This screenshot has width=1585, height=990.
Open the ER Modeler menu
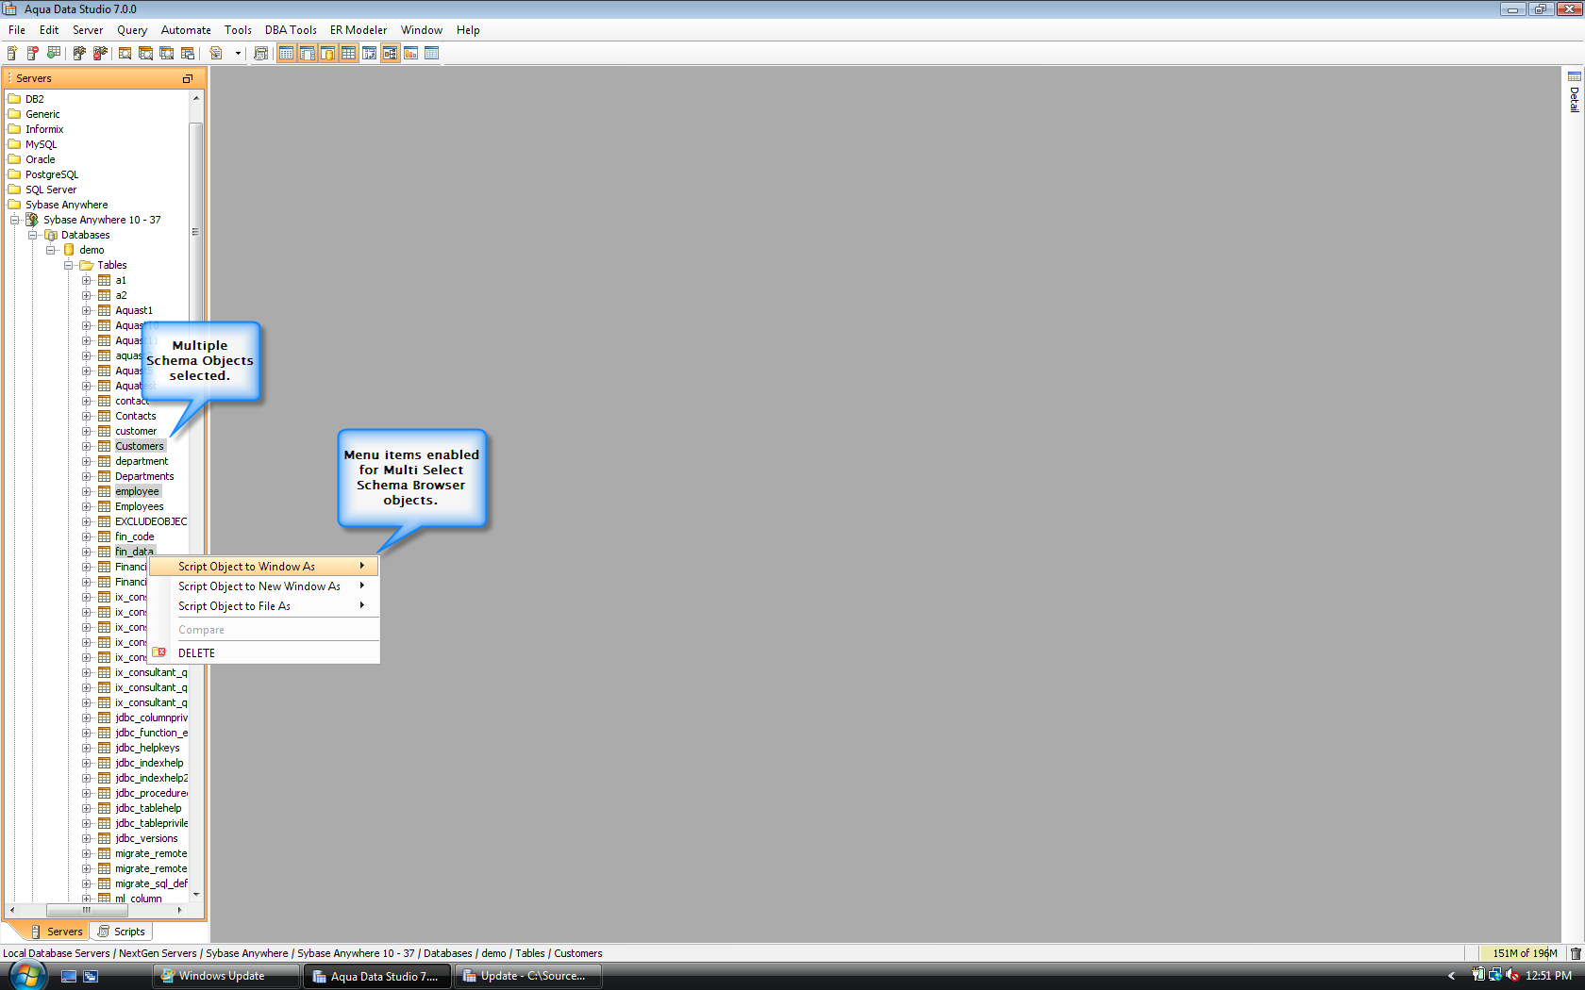(x=359, y=30)
